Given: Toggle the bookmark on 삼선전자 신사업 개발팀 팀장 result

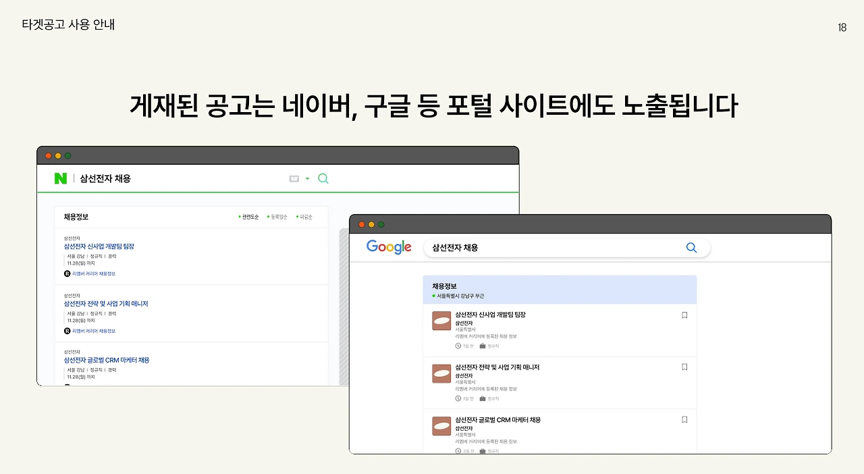Looking at the screenshot, I should 684,315.
